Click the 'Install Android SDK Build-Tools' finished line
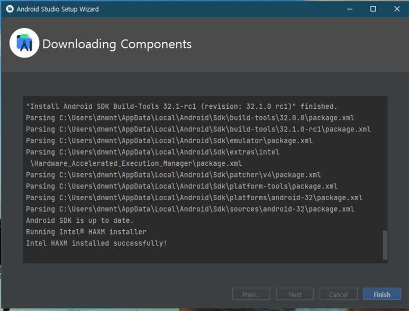 (x=181, y=107)
